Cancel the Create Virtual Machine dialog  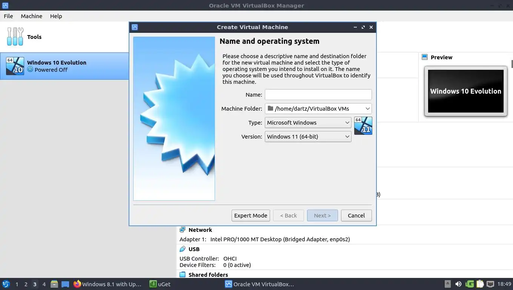point(356,215)
